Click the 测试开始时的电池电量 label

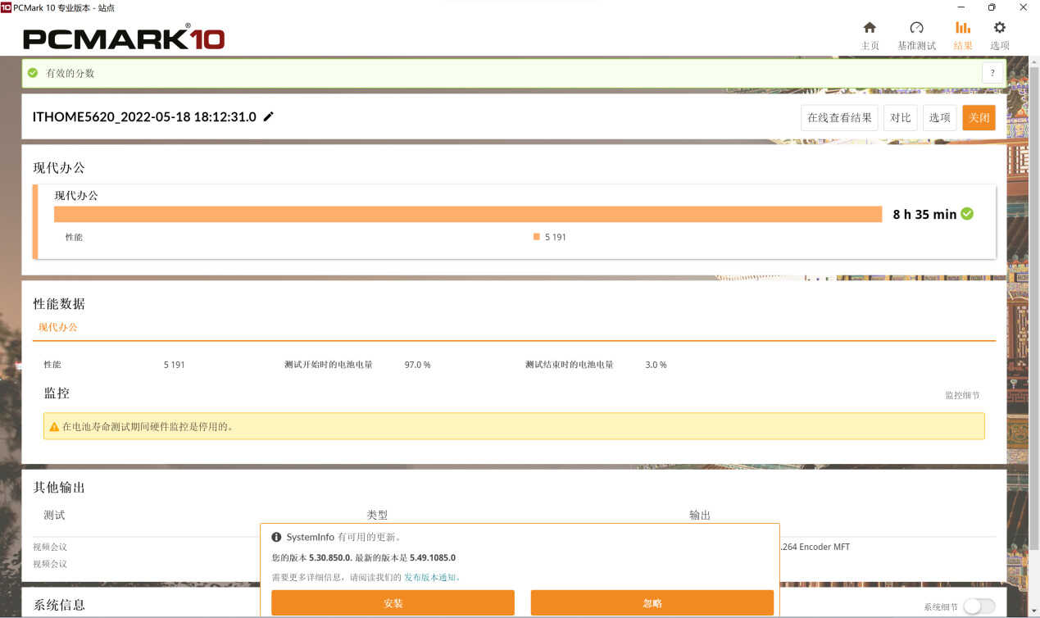click(x=329, y=365)
